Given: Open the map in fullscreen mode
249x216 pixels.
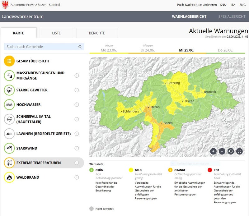Looking at the screenshot, I should 239,151.
